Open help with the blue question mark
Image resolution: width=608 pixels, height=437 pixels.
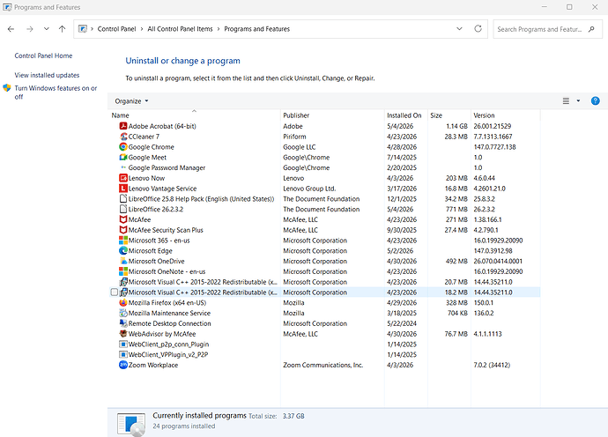coord(595,100)
